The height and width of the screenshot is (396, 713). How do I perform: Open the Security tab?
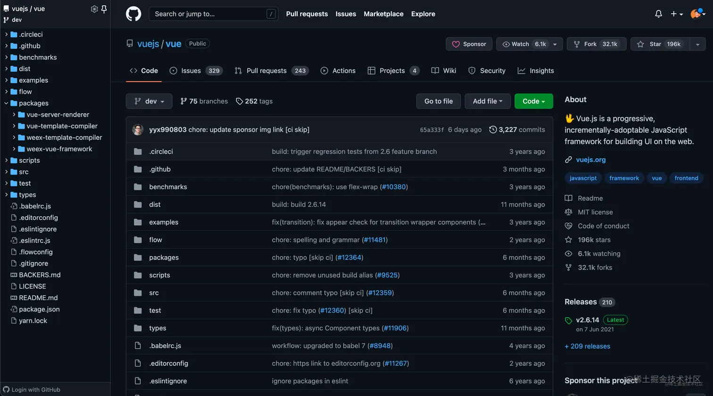(487, 71)
